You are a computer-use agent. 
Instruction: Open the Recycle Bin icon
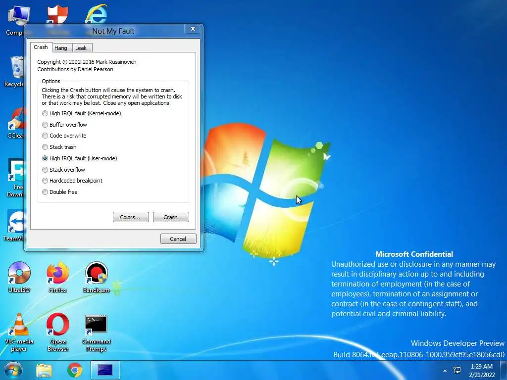tap(13, 72)
